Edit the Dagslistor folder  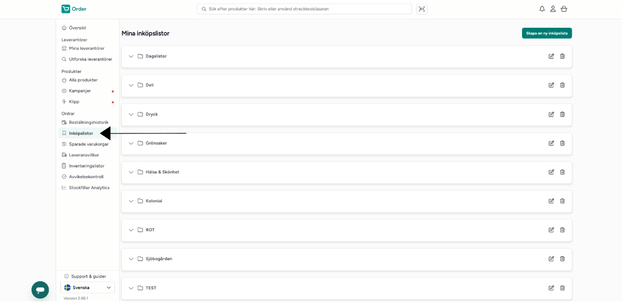pos(551,56)
